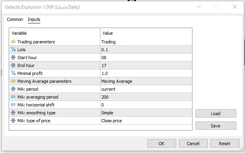Select the MA: averaging period label
245x153 pixels.
[x=38, y=97]
